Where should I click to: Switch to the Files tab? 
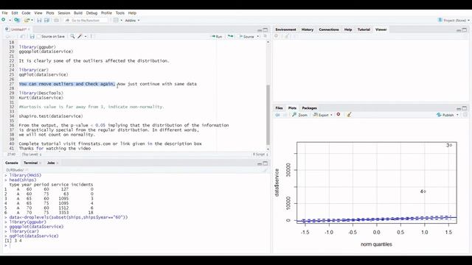[x=279, y=108]
